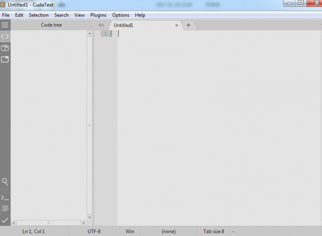Open the Search magnifier sidebar icon
This screenshot has width=322, height=236.
click(x=5, y=182)
